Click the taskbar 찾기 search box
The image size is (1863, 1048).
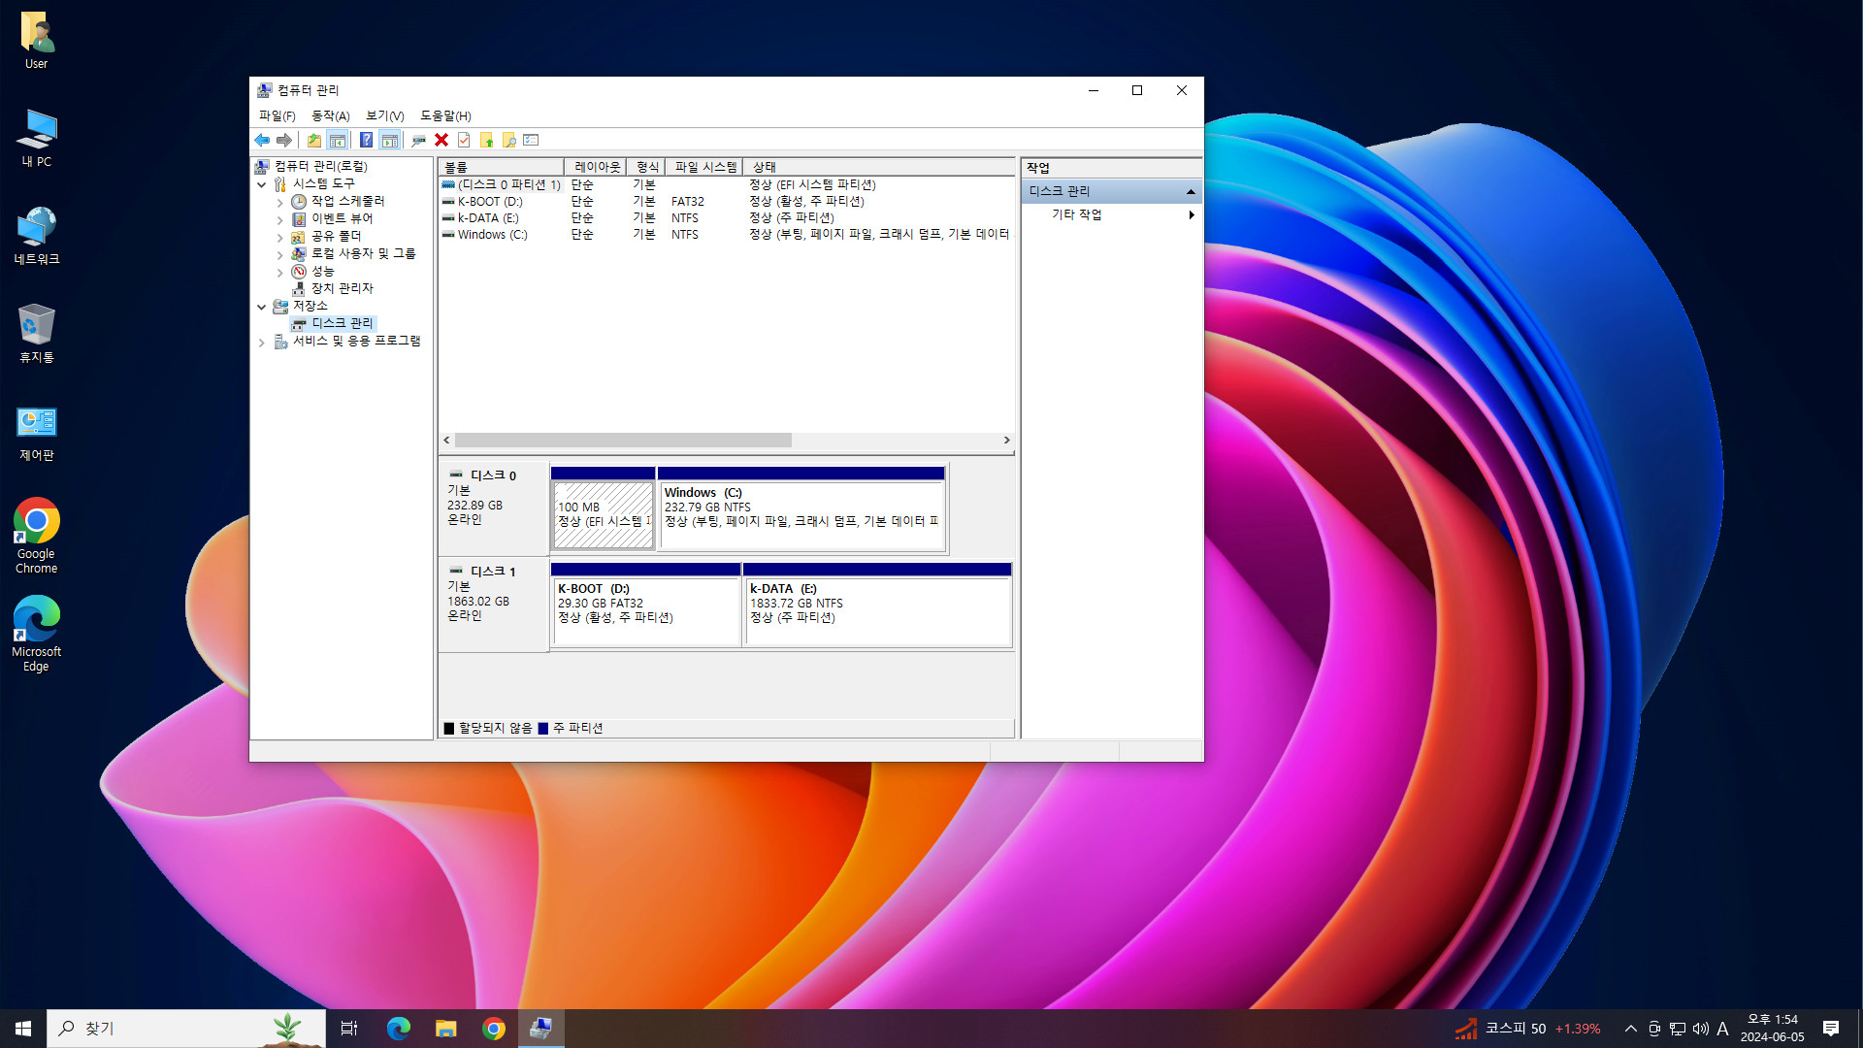186,1029
